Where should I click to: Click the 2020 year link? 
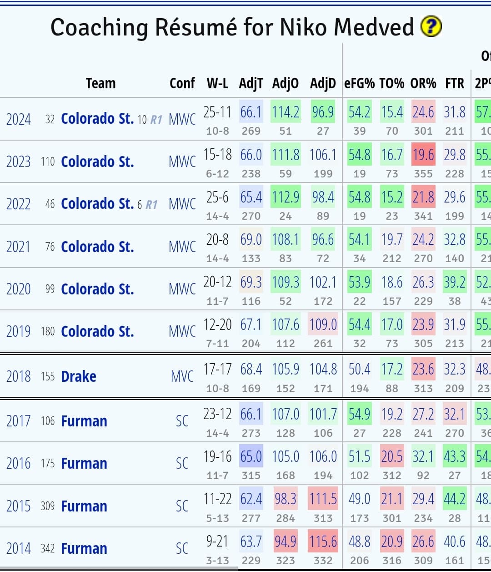(19, 289)
